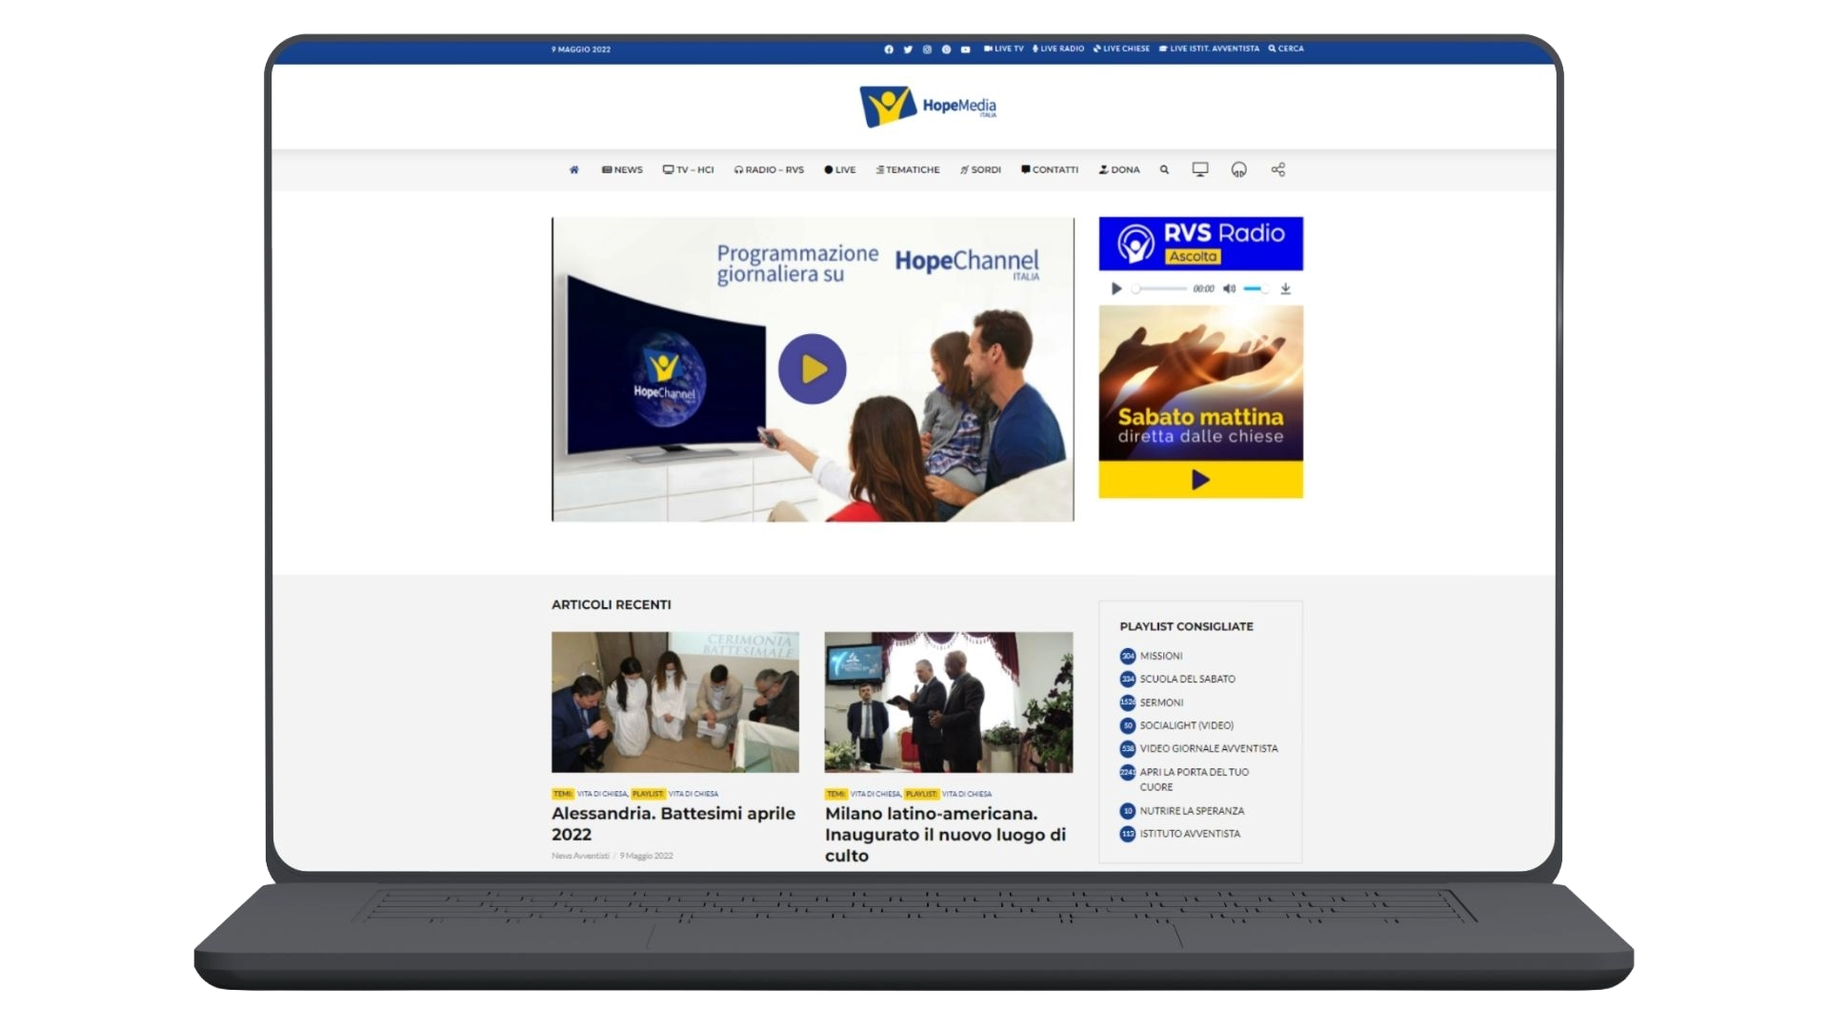This screenshot has width=1829, height=1028.
Task: Open the News menu item
Action: click(x=622, y=169)
